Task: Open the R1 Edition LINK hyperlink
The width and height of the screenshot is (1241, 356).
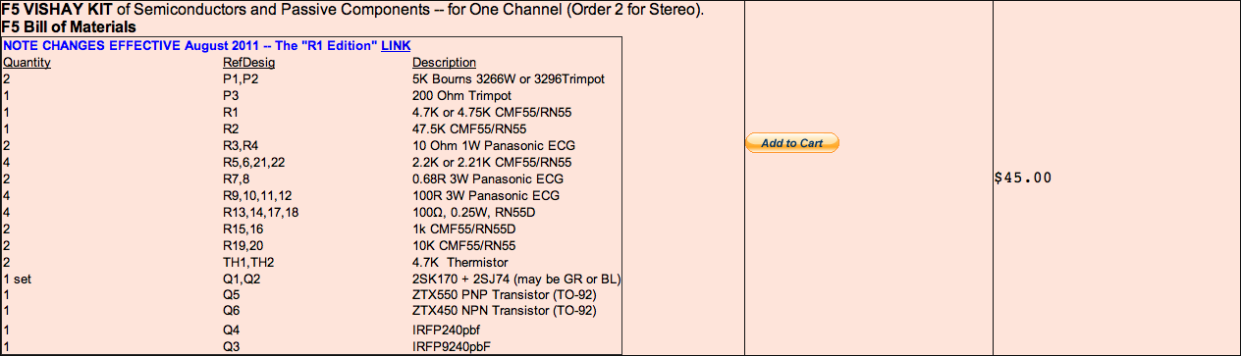Action: pyautogui.click(x=396, y=46)
